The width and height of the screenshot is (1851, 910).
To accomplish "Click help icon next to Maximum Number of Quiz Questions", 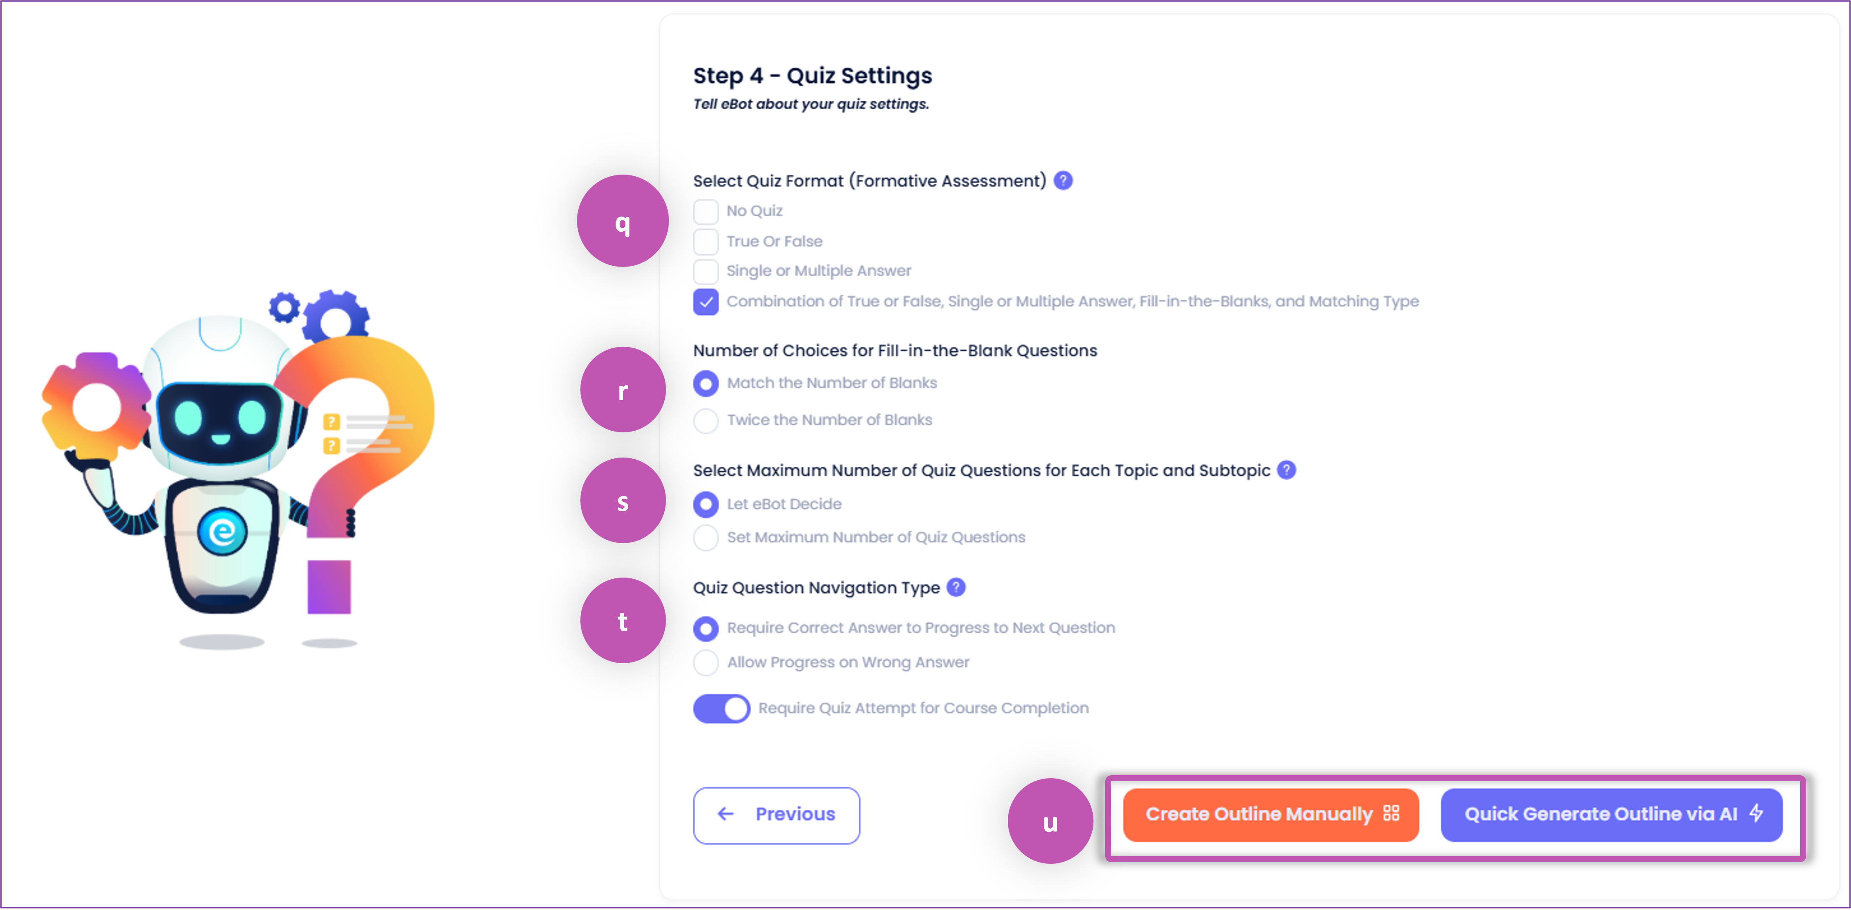I will [1286, 470].
